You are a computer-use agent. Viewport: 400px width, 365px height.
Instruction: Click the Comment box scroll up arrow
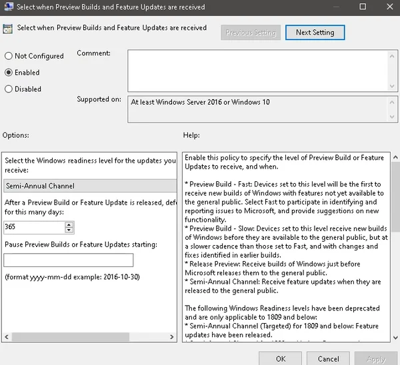(392, 56)
